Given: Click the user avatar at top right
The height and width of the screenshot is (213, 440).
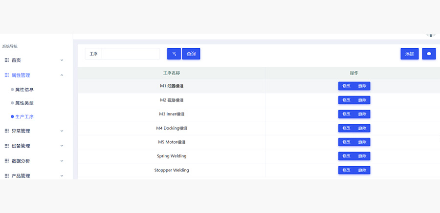Looking at the screenshot, I should [x=431, y=35].
